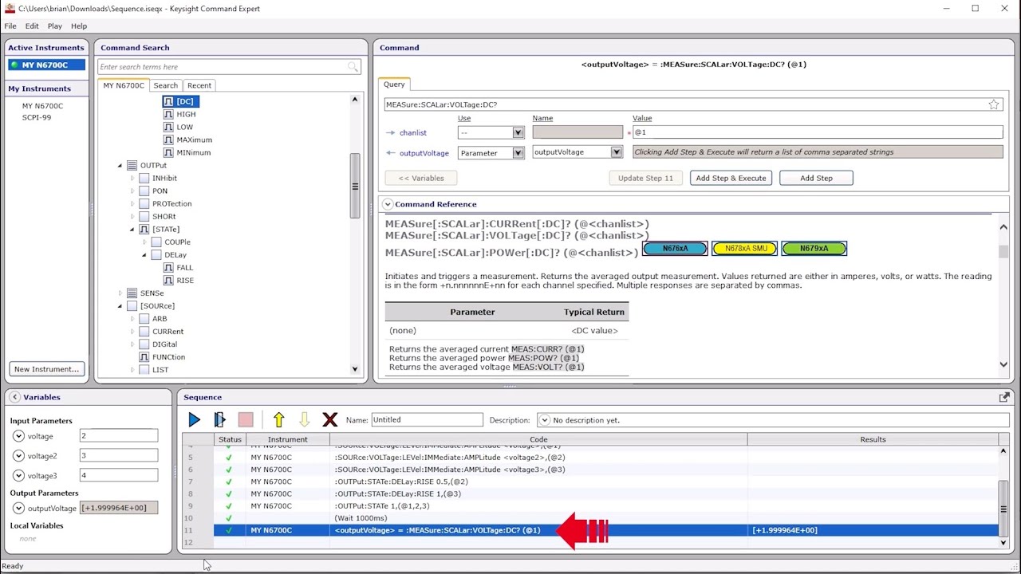Select the MINimum command in the tree

pyautogui.click(x=187, y=152)
